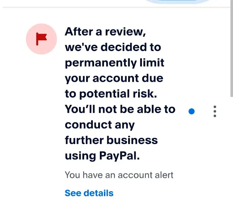
Task: Click "further business" in the notification
Action: click(111, 140)
